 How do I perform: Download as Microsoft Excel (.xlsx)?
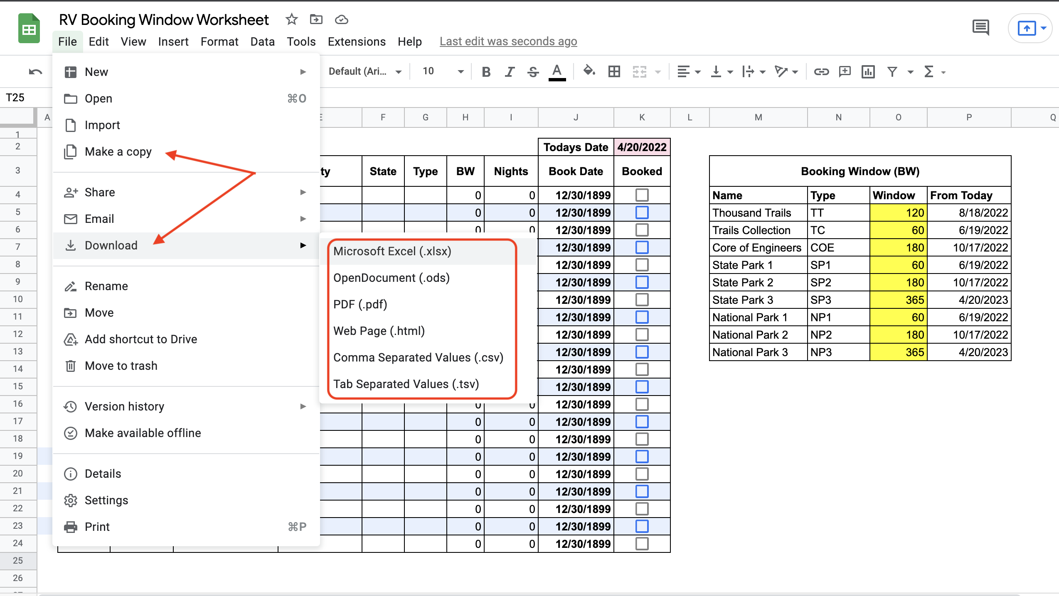pyautogui.click(x=427, y=251)
